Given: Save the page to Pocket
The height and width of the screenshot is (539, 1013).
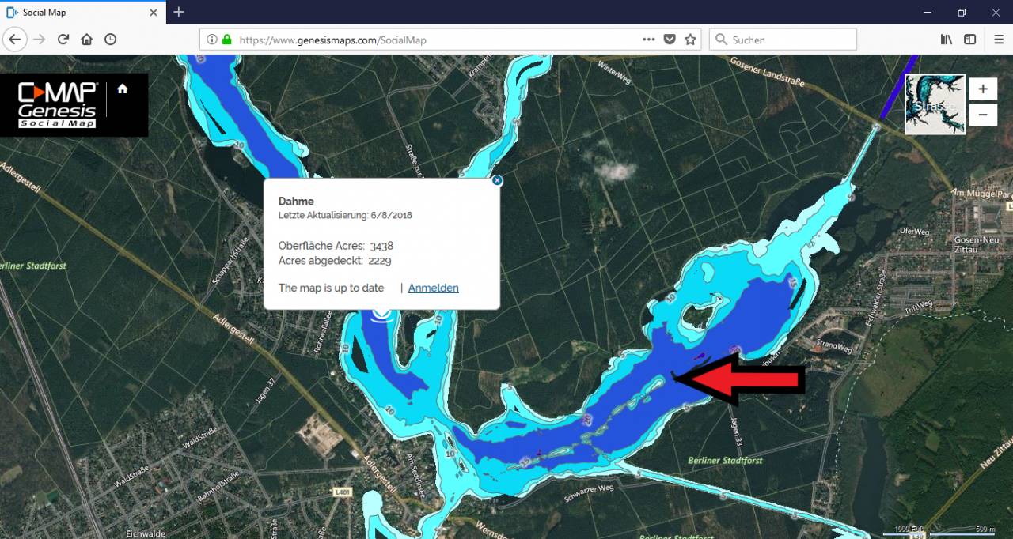Looking at the screenshot, I should [x=670, y=40].
